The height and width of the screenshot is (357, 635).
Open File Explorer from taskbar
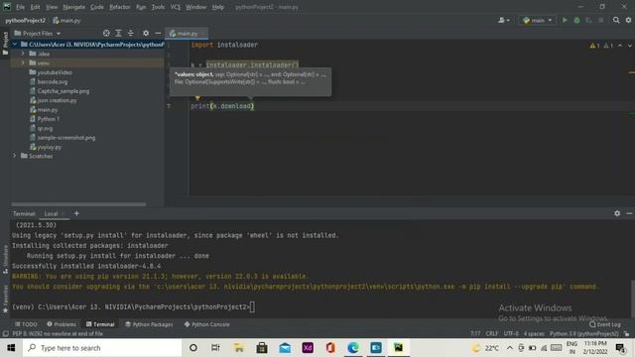pyautogui.click(x=239, y=348)
